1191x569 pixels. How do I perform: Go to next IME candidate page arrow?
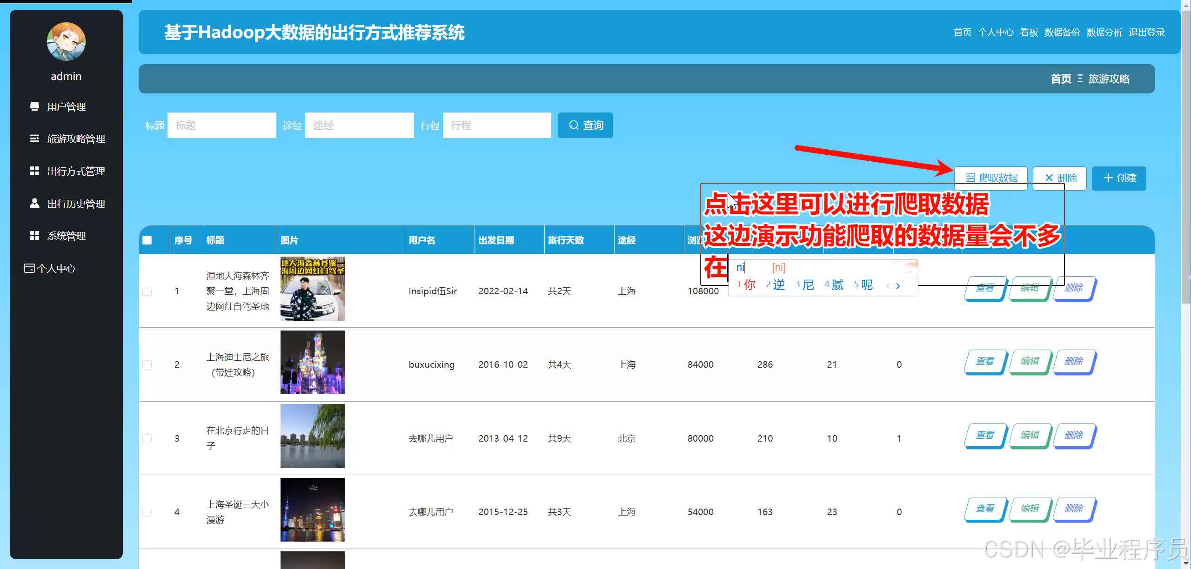point(898,286)
